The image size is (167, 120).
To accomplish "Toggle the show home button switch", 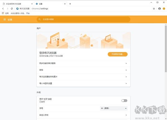I will pos(124,101).
